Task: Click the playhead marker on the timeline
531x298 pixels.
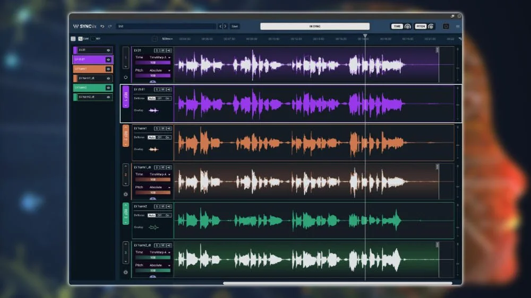Action: (365, 36)
